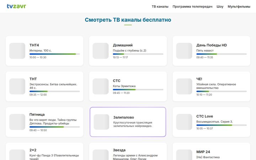Click the time '10:00 — 10:30'
The image size is (256, 160).
38,58
